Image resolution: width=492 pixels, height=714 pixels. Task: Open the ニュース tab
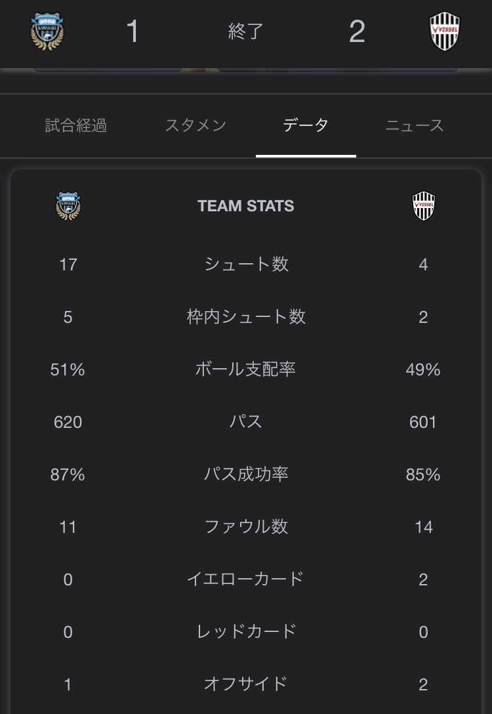415,125
